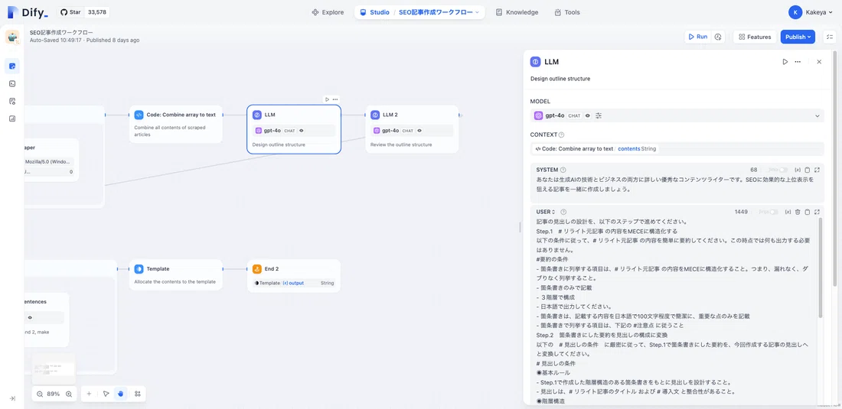
Task: Select the Orchestrate sidebar icon
Action: tap(11, 66)
